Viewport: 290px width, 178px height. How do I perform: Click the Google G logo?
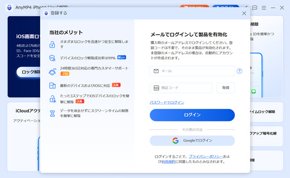pyautogui.click(x=175, y=140)
